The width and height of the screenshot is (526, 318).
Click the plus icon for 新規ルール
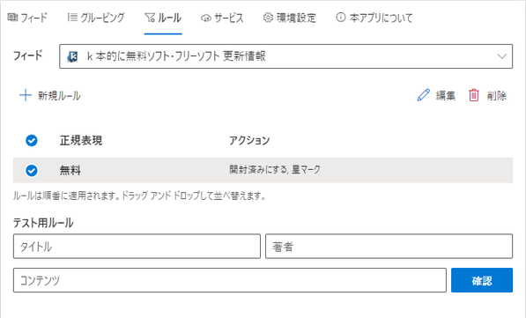(x=26, y=96)
